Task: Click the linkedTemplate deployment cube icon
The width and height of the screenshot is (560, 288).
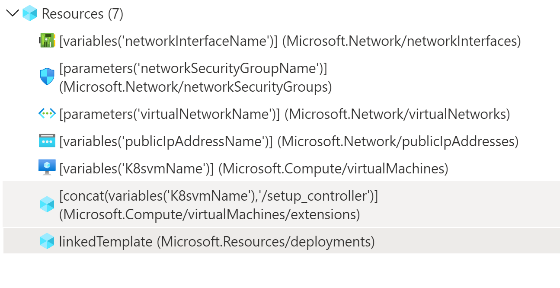Action: point(47,241)
